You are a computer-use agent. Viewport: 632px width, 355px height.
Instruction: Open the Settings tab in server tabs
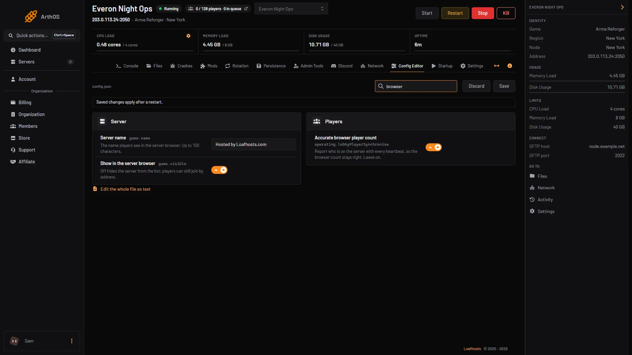pyautogui.click(x=472, y=66)
